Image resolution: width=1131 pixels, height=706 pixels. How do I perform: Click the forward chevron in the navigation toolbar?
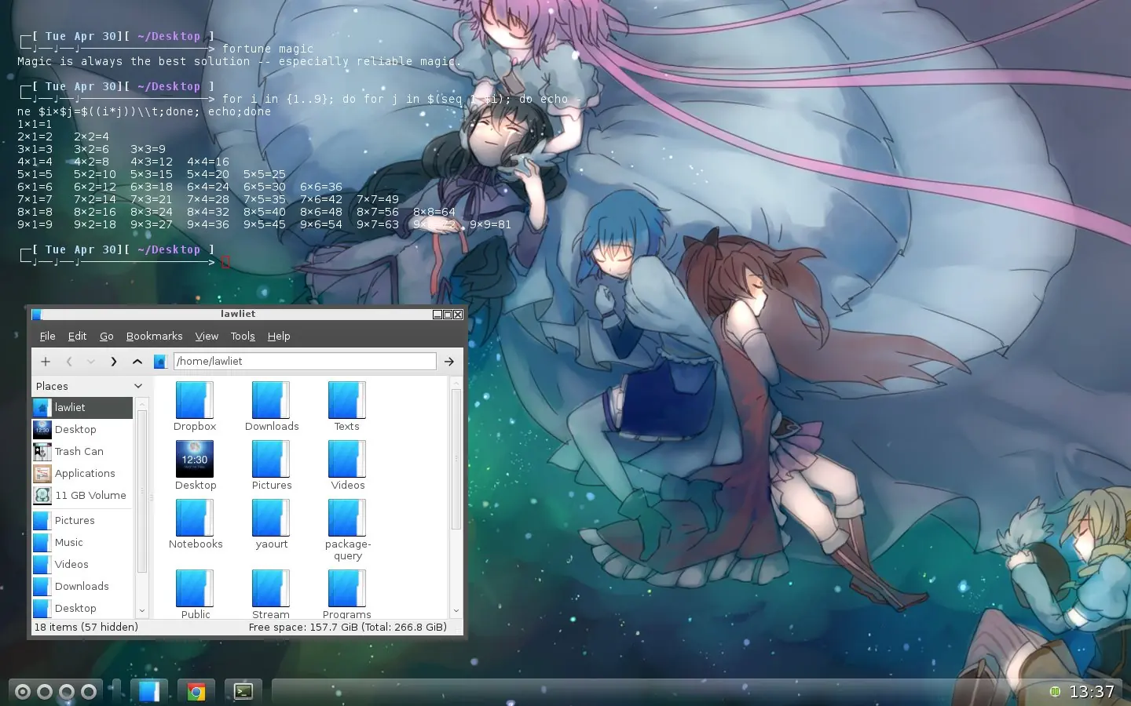[113, 362]
